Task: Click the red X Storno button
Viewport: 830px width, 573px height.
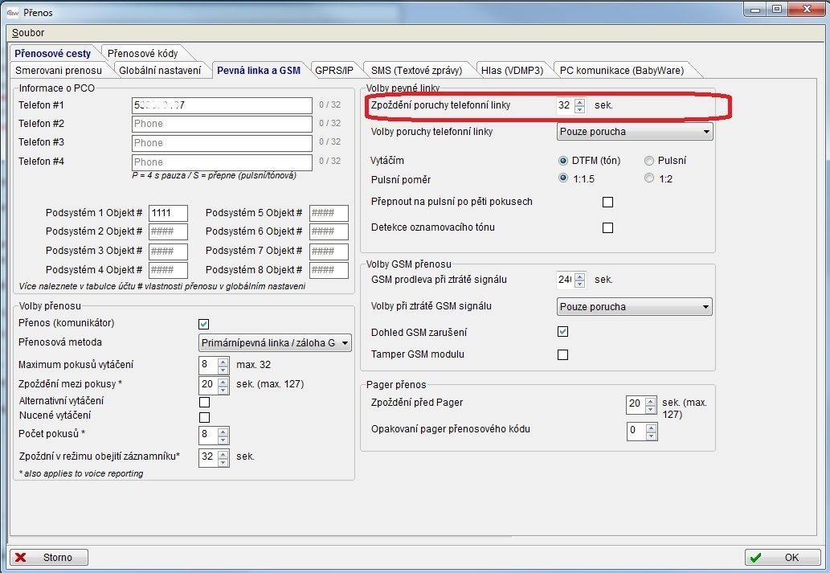Action: pyautogui.click(x=48, y=557)
